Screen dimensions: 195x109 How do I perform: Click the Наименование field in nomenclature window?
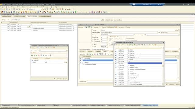(x=129, y=32)
